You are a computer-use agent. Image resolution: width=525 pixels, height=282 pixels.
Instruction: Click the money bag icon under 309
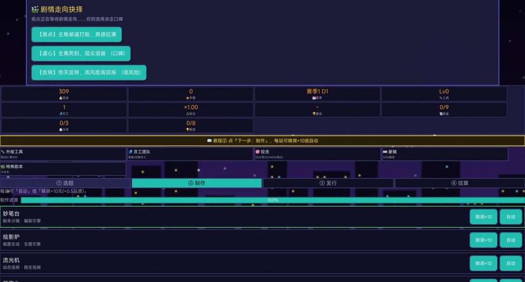point(61,98)
